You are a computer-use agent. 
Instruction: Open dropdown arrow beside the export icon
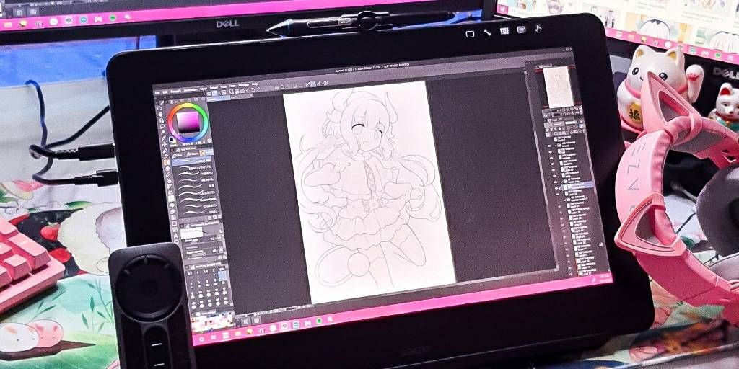tap(247, 90)
